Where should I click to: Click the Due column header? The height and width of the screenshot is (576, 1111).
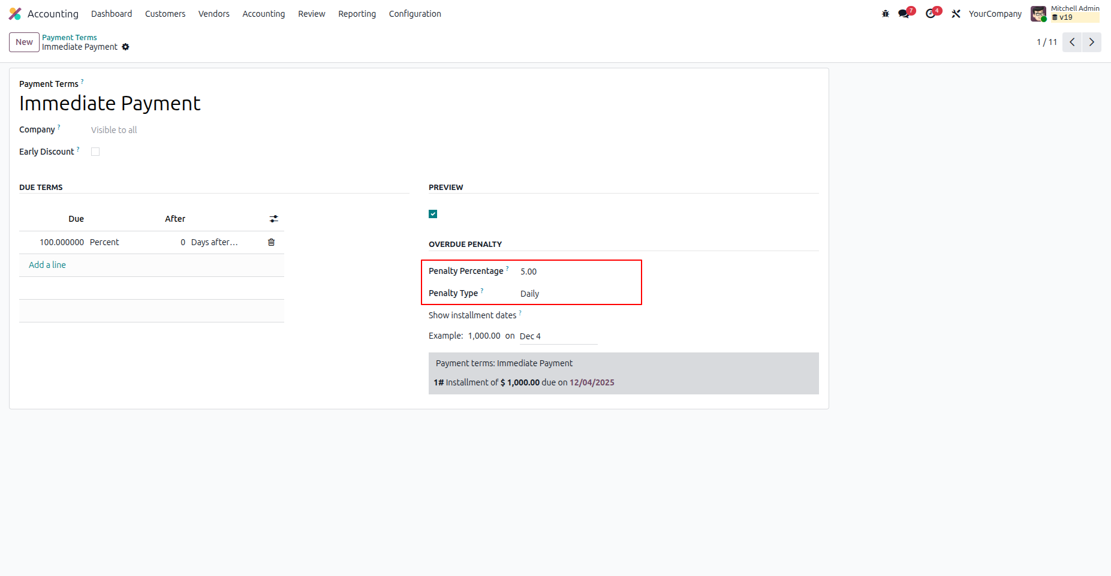coord(76,219)
